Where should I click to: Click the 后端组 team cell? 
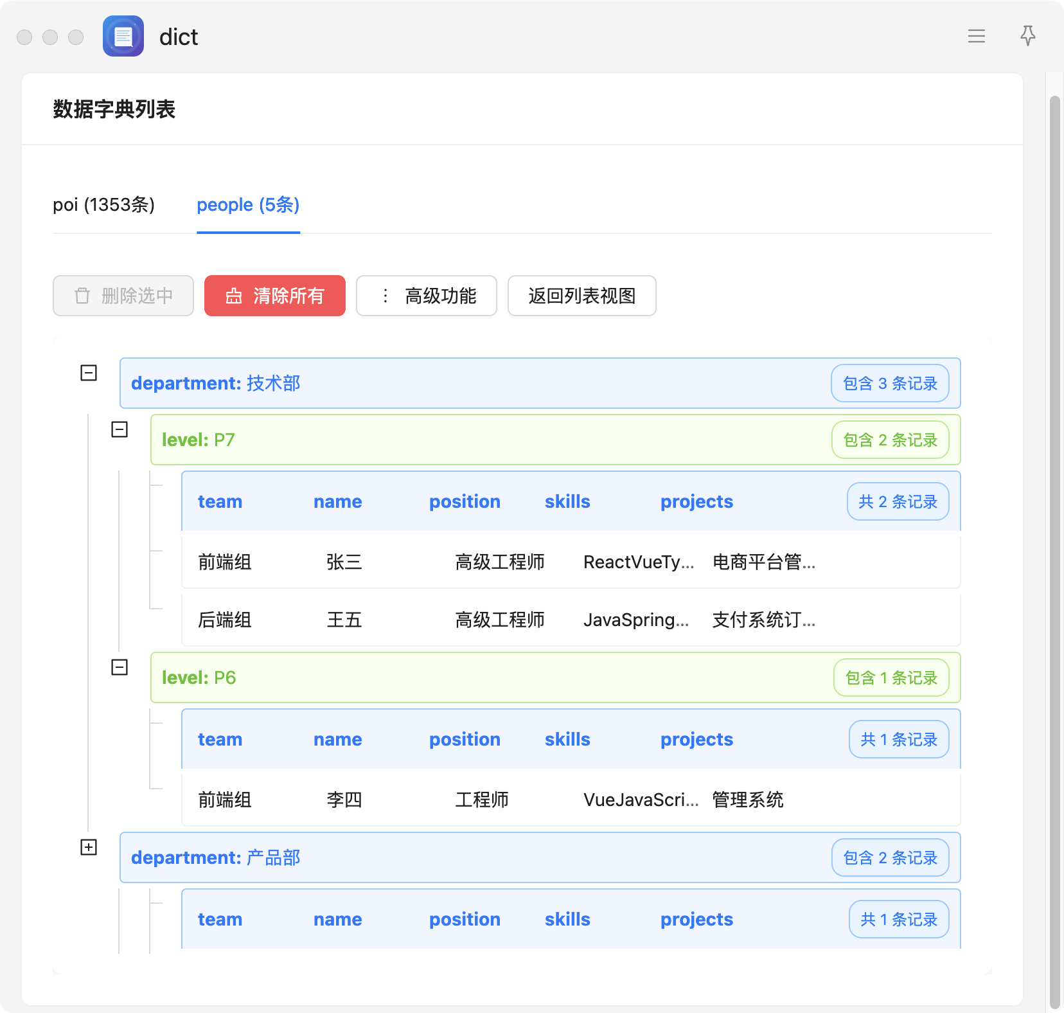(225, 620)
